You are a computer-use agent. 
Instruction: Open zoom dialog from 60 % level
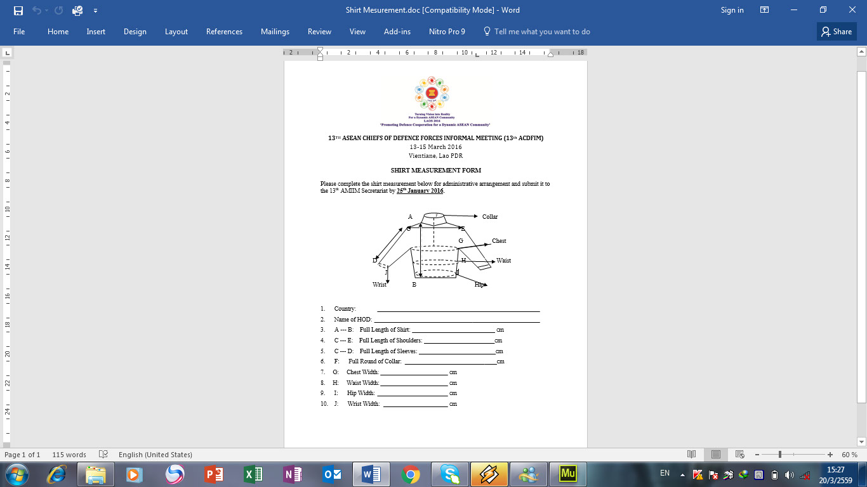pyautogui.click(x=850, y=455)
